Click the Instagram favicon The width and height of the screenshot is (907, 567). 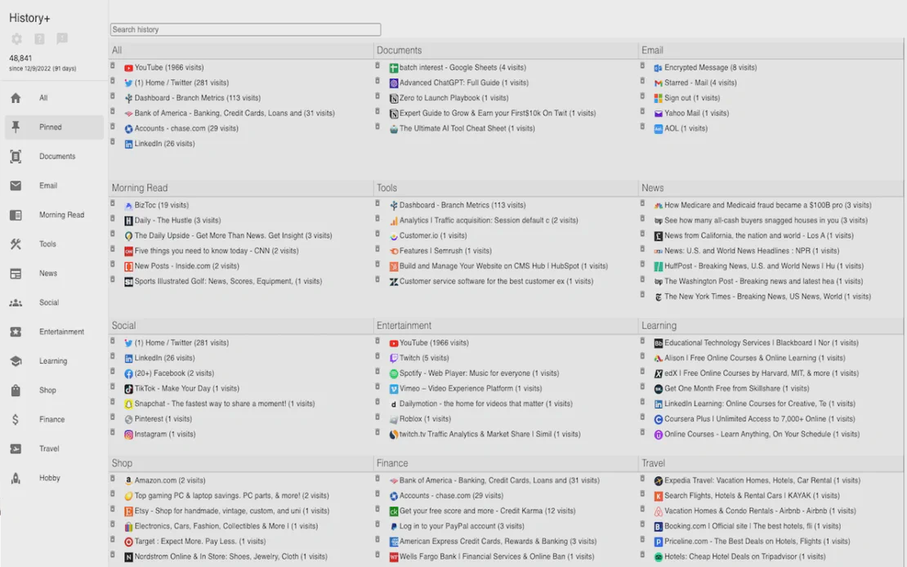pos(128,435)
